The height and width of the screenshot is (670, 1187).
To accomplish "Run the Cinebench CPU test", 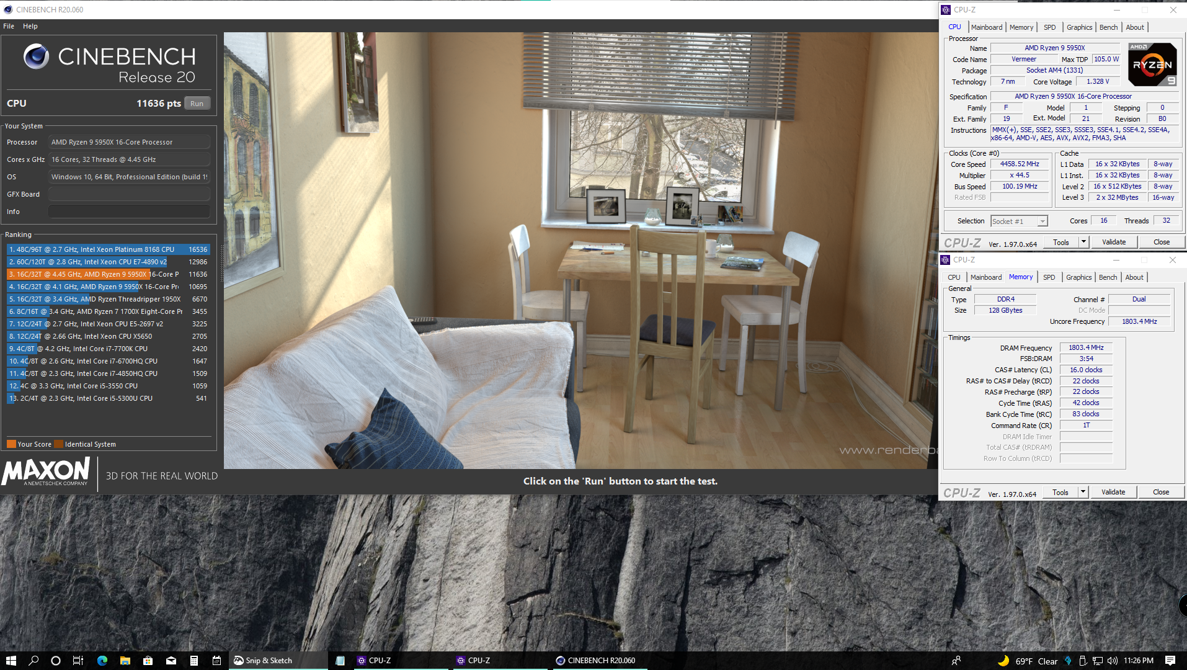I will [197, 104].
